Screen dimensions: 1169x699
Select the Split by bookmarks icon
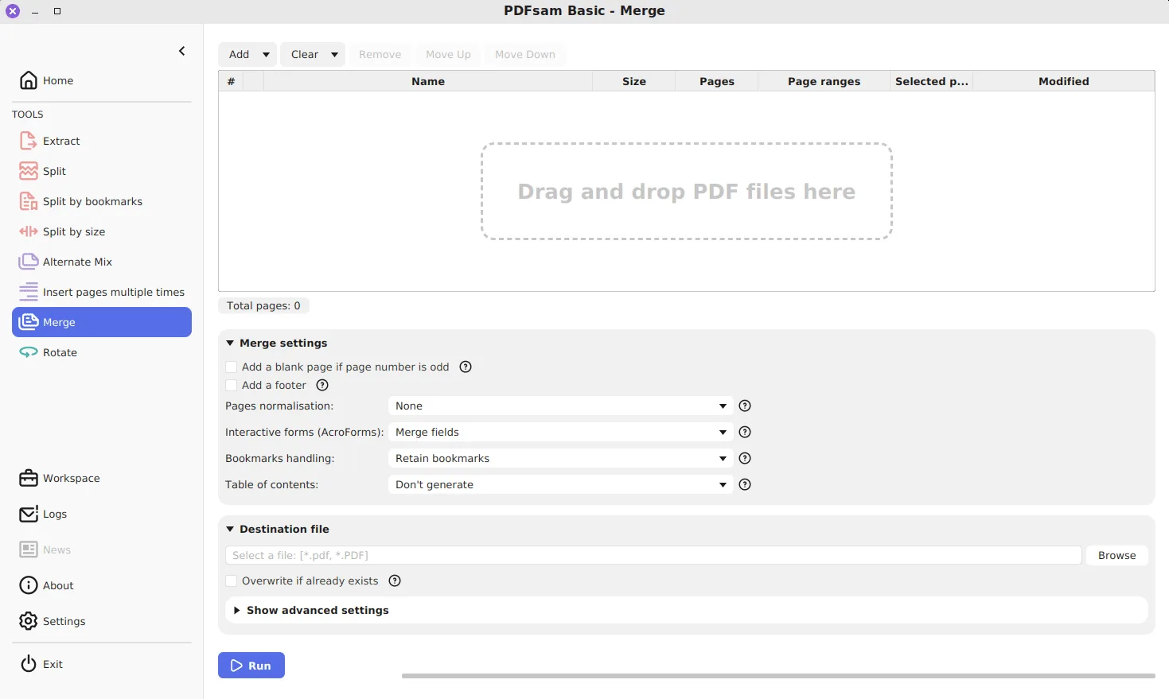pos(29,201)
